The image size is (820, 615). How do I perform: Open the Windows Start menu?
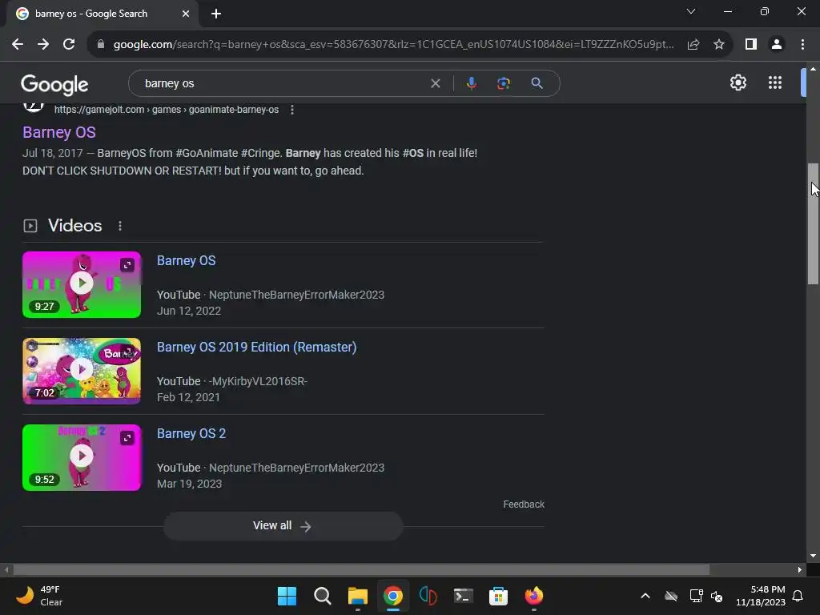point(287,596)
